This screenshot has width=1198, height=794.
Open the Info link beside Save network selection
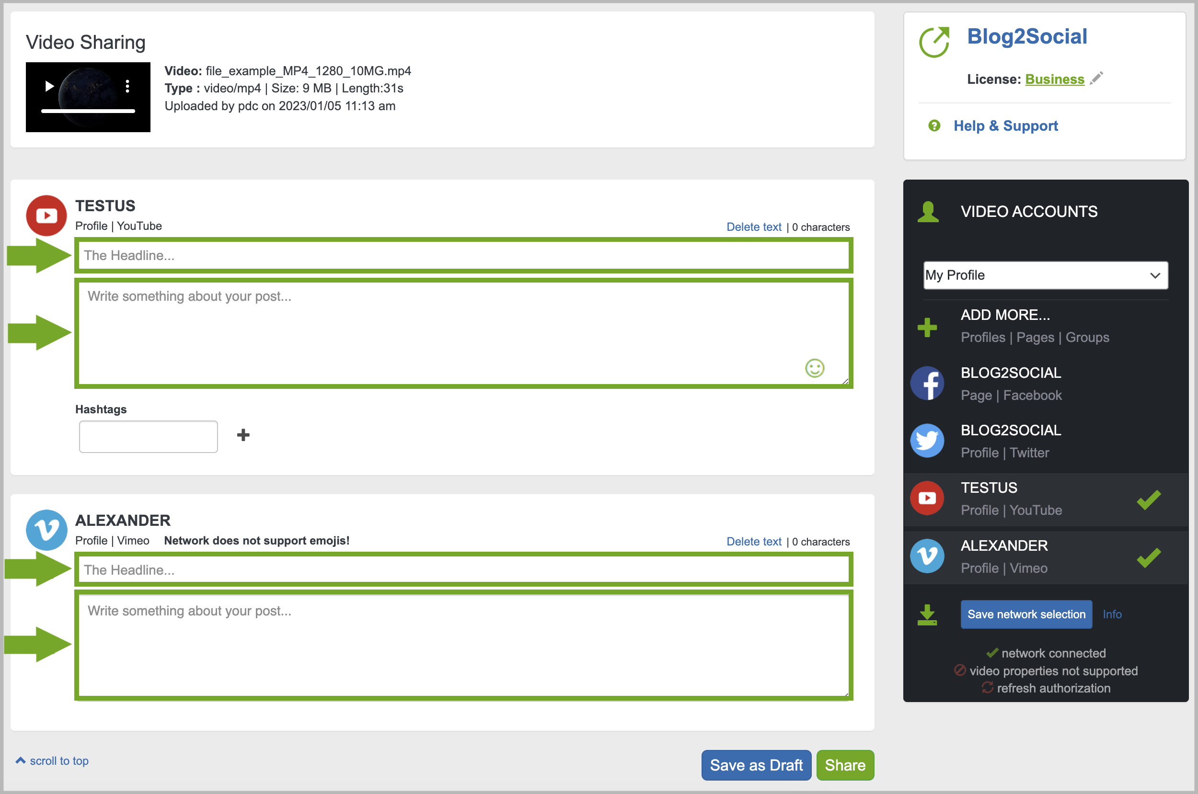tap(1112, 614)
